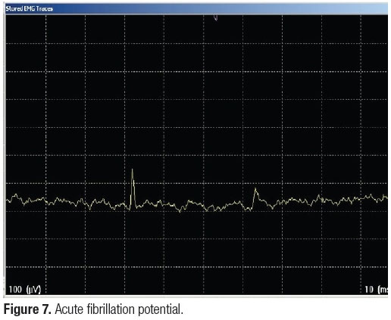
Task: Select the base of the tallest spike
Action: pos(130,209)
